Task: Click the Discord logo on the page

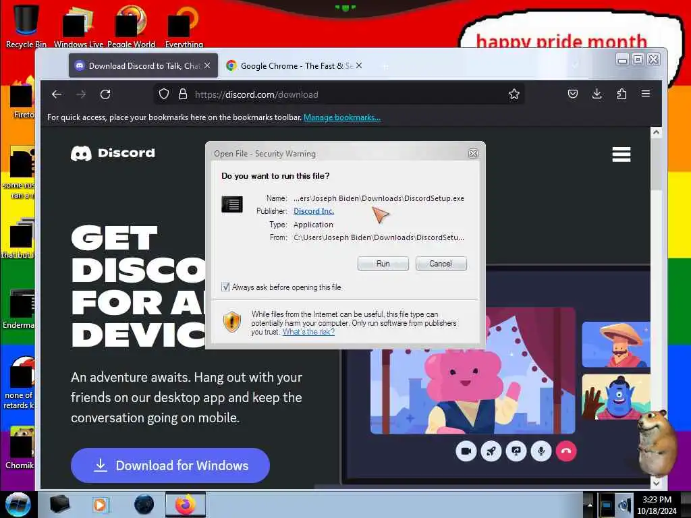Action: pos(113,153)
